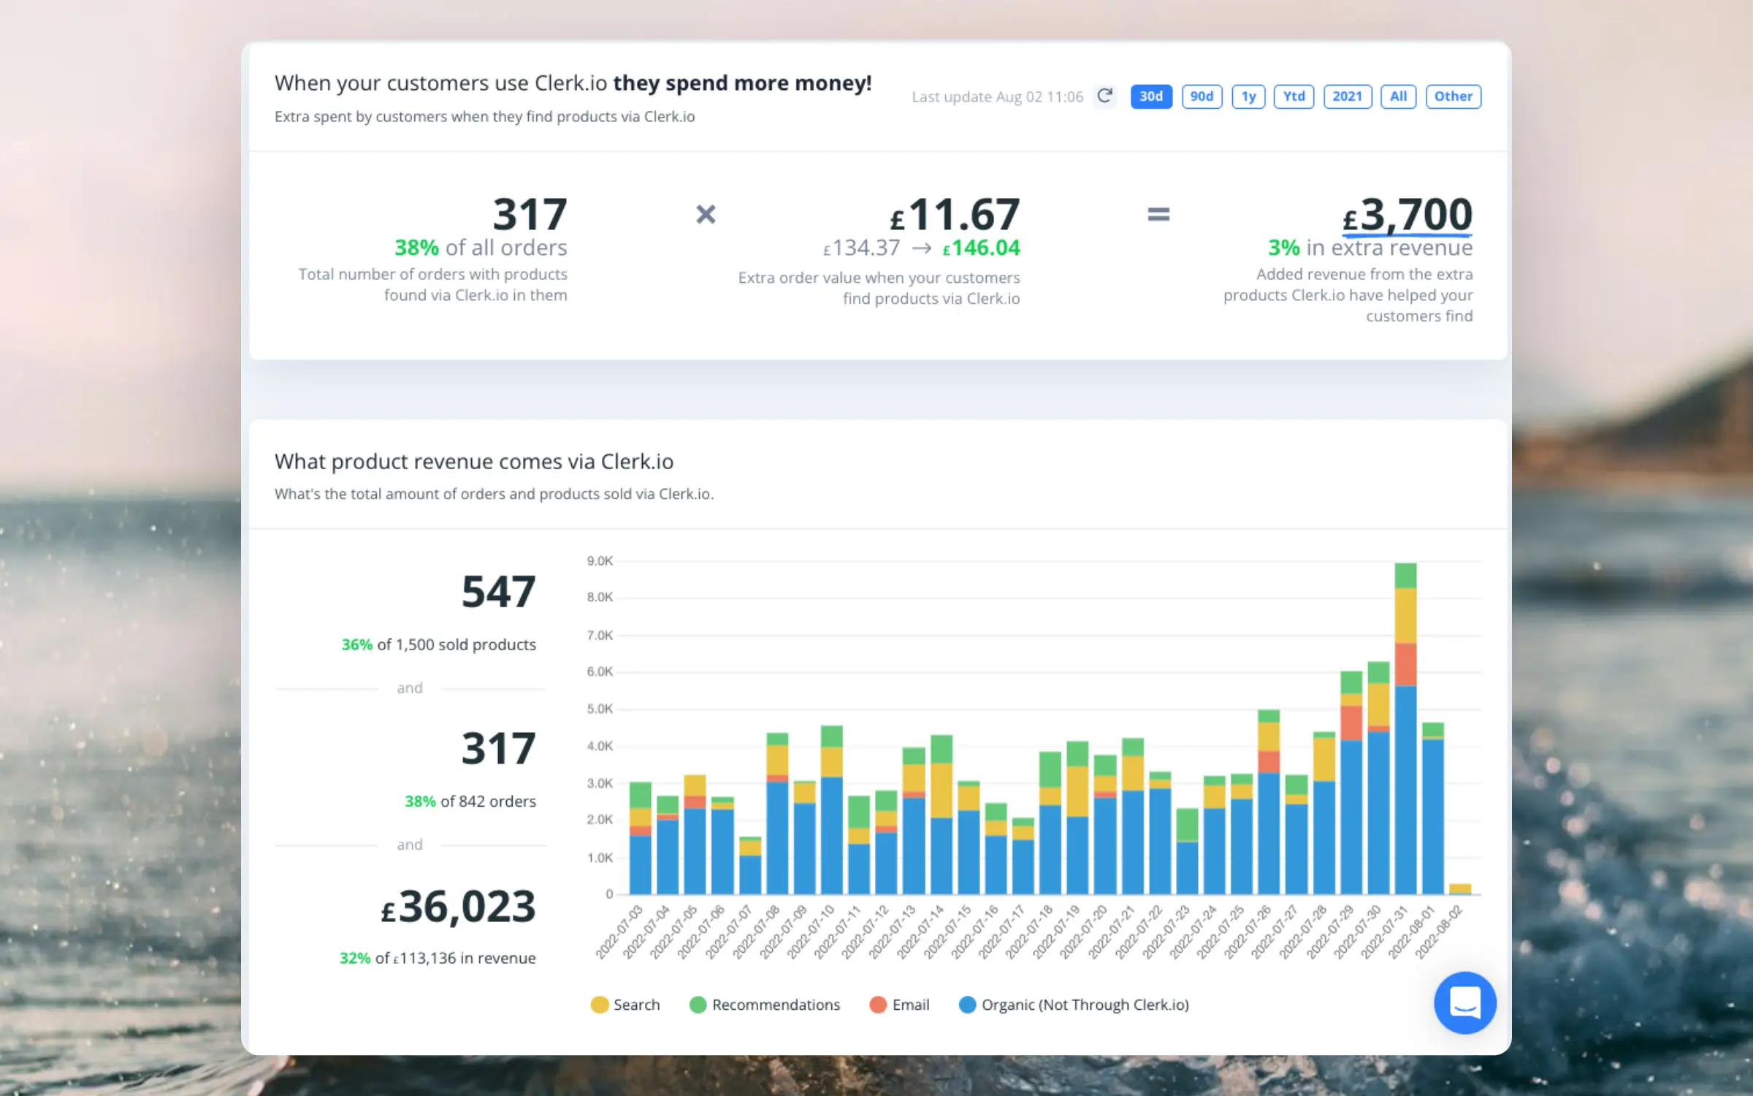Toggle Organic (Not Through Clerk.io) legend series

(x=1074, y=1005)
